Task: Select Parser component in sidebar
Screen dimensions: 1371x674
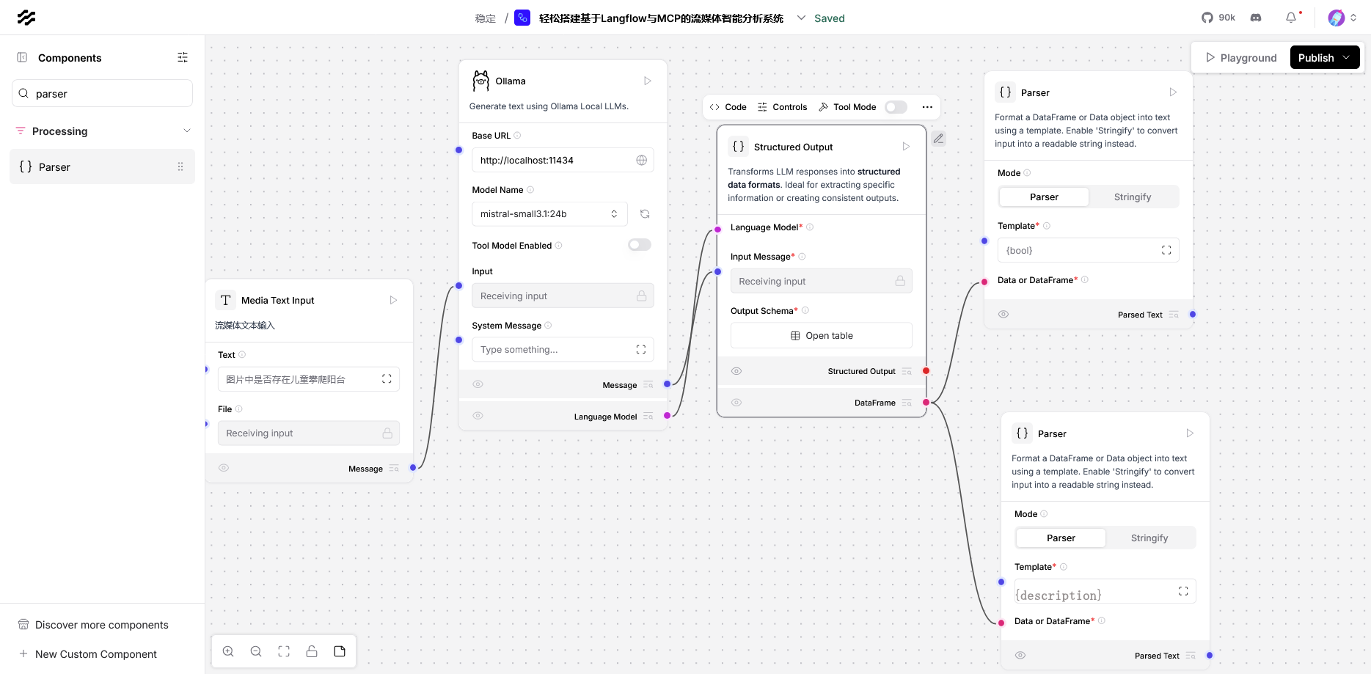Action: pyautogui.click(x=103, y=166)
